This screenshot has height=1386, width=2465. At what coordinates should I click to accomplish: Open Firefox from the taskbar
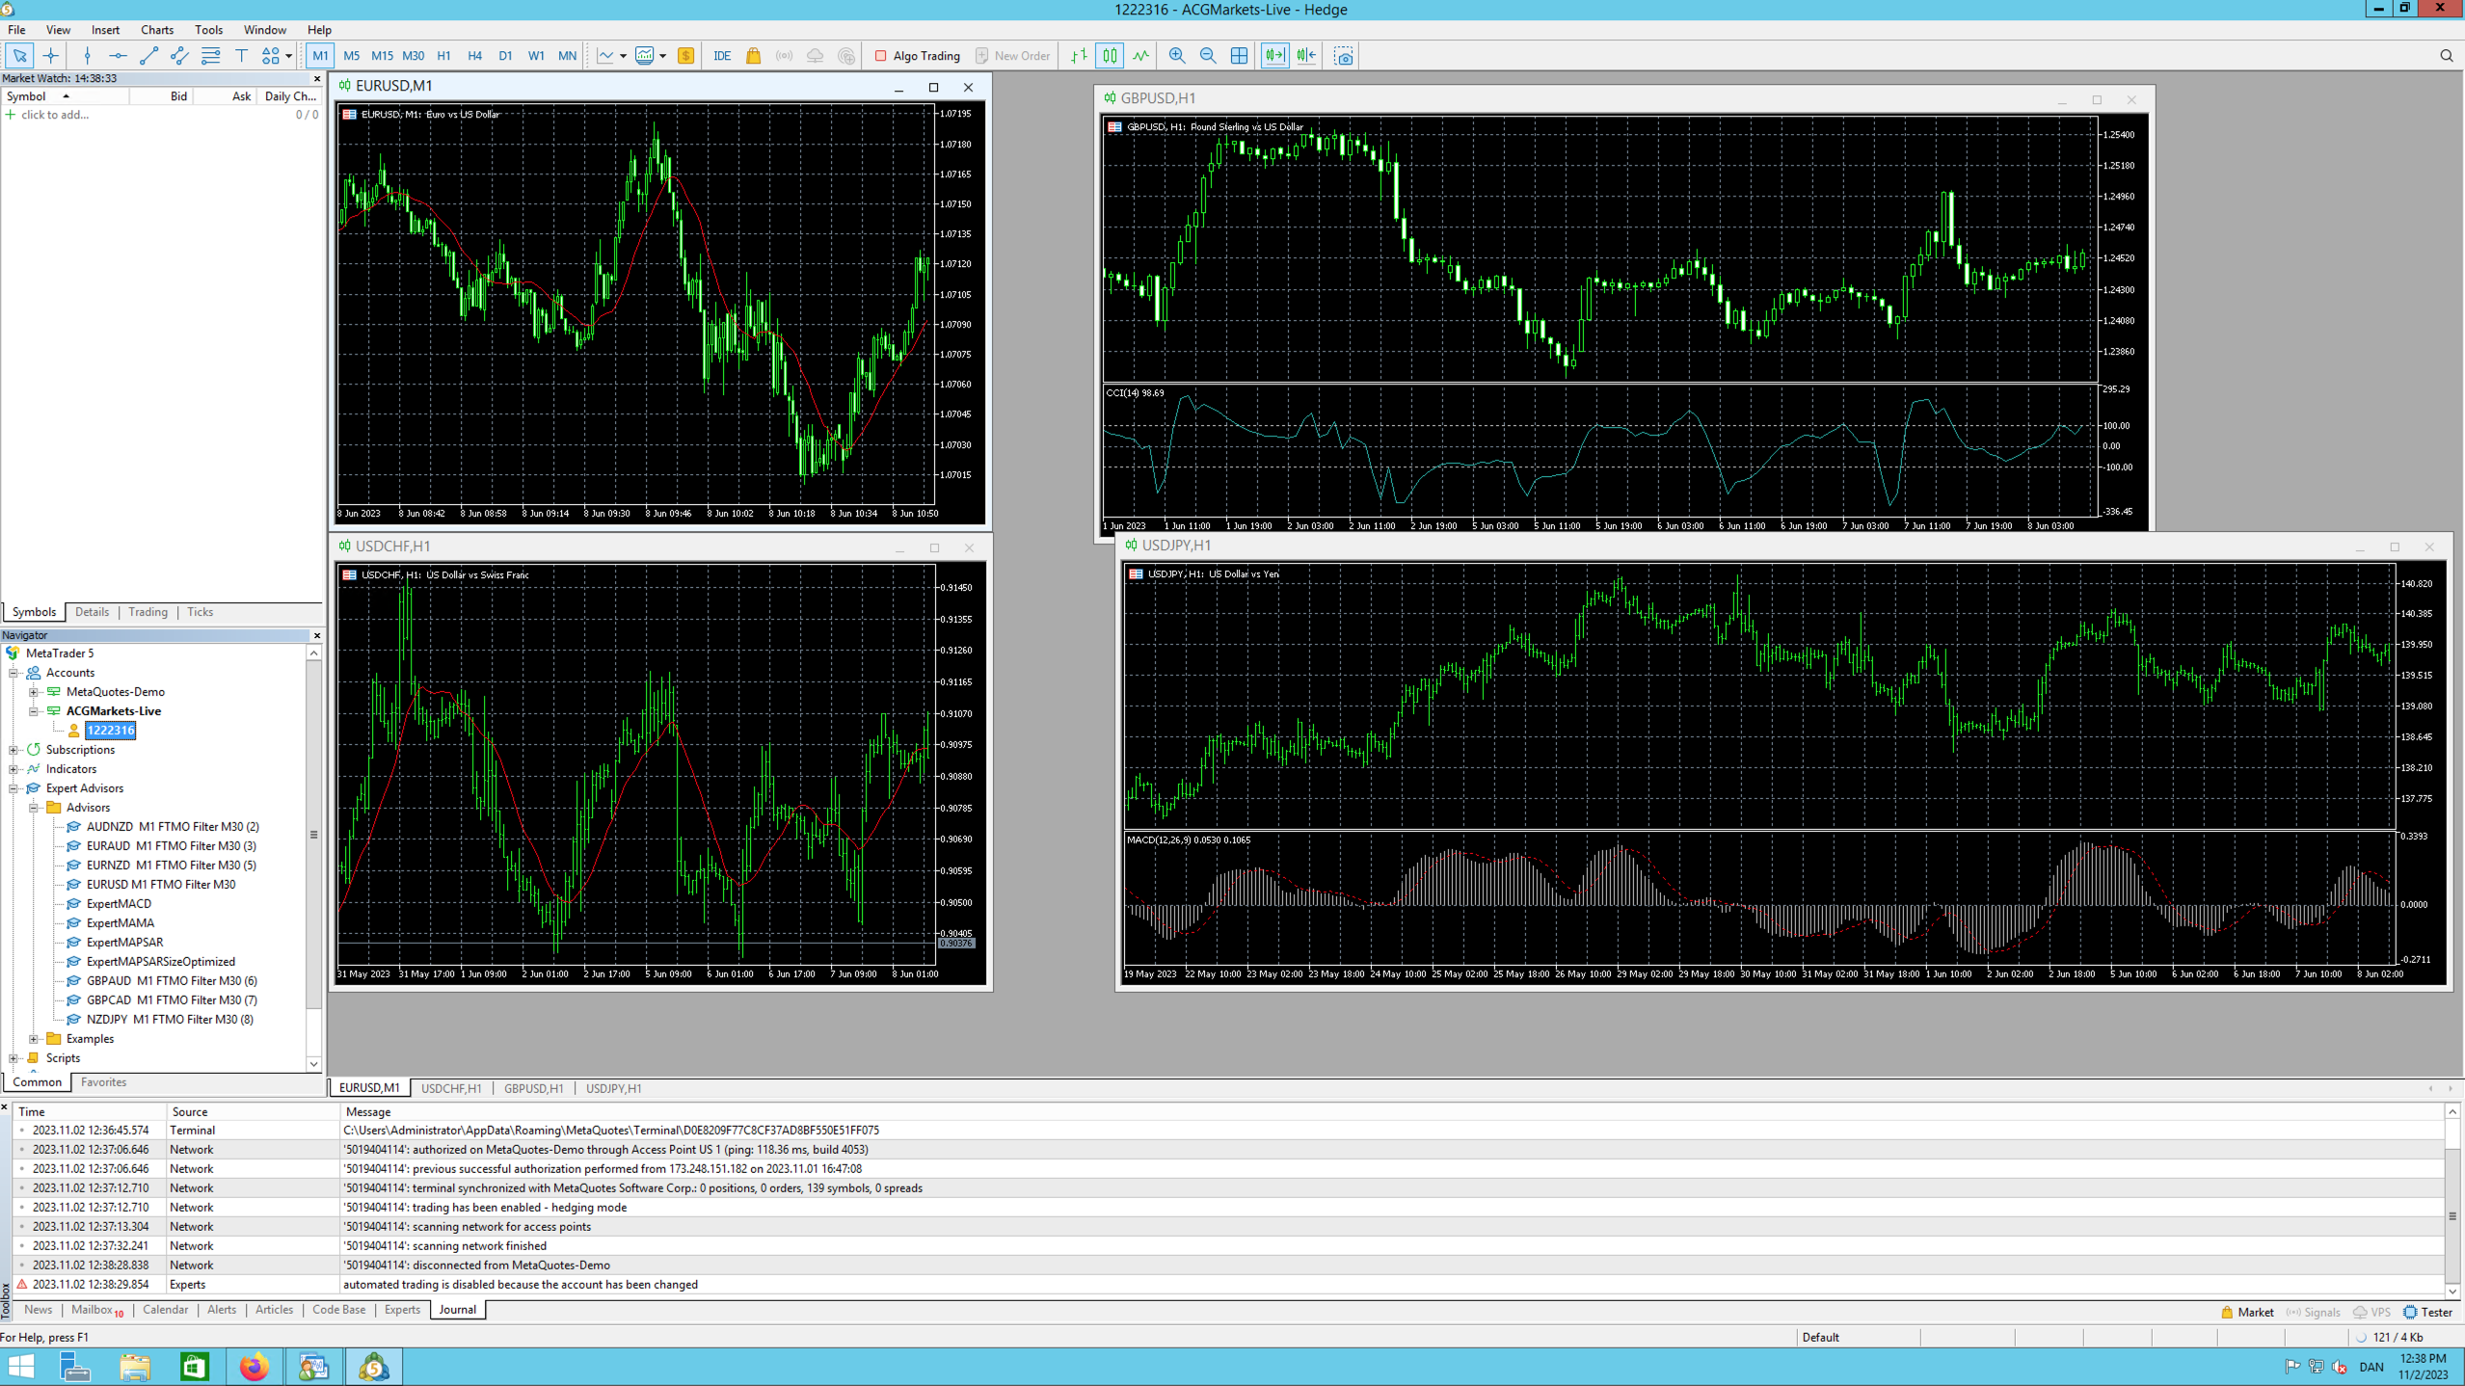click(x=255, y=1367)
